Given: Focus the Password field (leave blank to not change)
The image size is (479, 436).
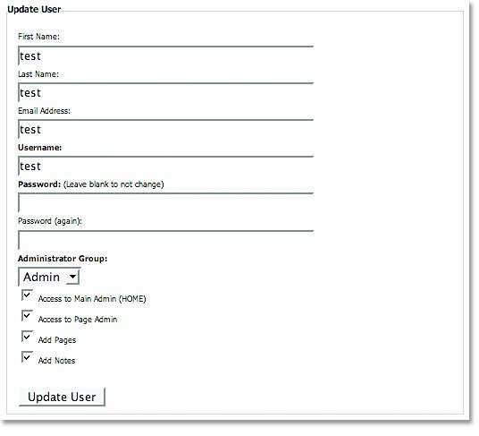Looking at the screenshot, I should 166,202.
